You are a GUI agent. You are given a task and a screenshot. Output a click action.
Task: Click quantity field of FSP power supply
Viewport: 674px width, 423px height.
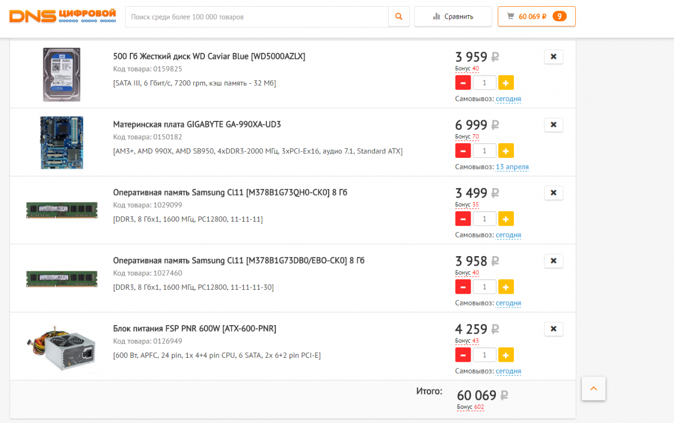[x=485, y=355]
